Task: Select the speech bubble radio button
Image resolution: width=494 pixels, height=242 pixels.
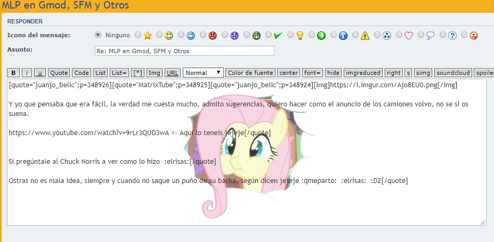Action: point(421,35)
